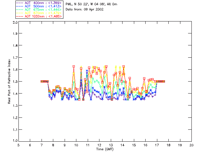
Task: Click the blue dashed line sample for 500nm
Action: pyautogui.click(x=20, y=6)
